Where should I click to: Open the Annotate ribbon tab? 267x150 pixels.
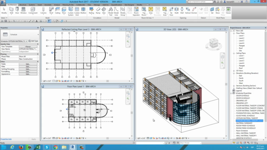[x=48, y=5]
